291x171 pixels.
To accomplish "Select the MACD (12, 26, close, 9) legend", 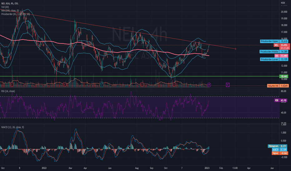I will tap(12, 127).
